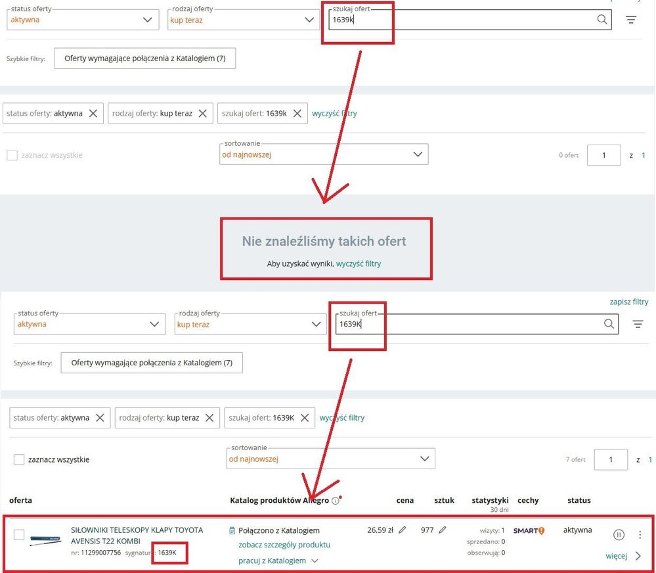Screen dimensions: 656x573
Task: Remove the 'szukaj ofert: 1639k' filter chip
Action: (297, 114)
